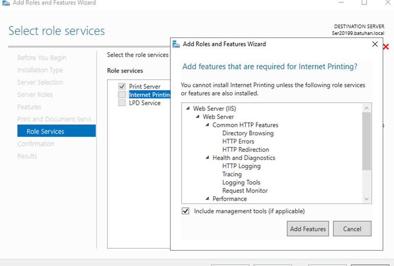Check the Internet Printing checkbox
The width and height of the screenshot is (394, 266).
(x=122, y=94)
